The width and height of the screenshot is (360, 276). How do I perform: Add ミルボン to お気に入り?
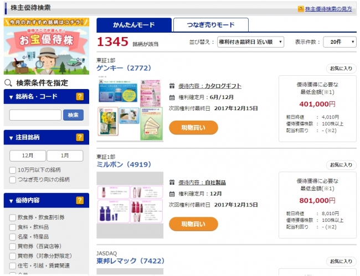click(x=341, y=165)
